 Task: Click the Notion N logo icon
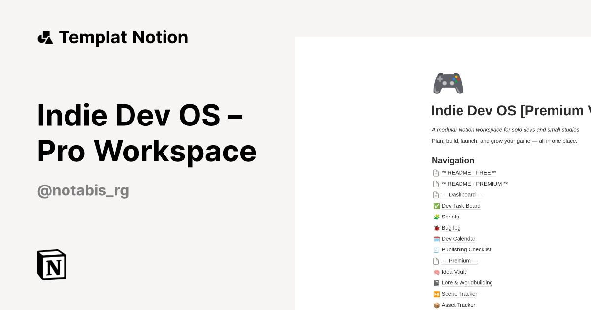point(51,265)
